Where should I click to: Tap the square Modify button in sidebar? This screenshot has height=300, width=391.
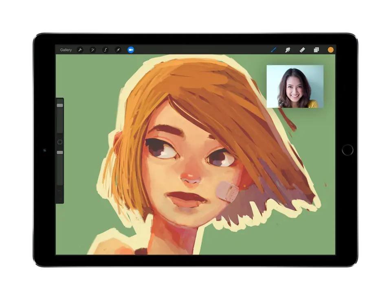60,142
